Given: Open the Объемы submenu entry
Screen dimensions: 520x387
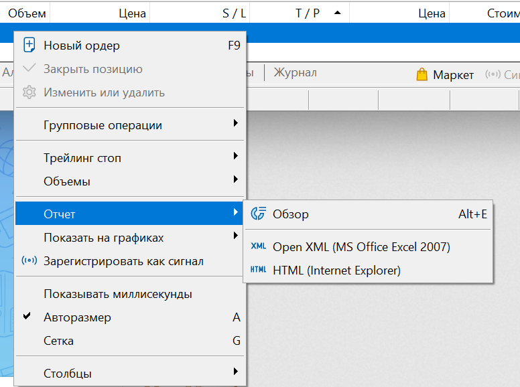Looking at the screenshot, I should pyautogui.click(x=131, y=181).
